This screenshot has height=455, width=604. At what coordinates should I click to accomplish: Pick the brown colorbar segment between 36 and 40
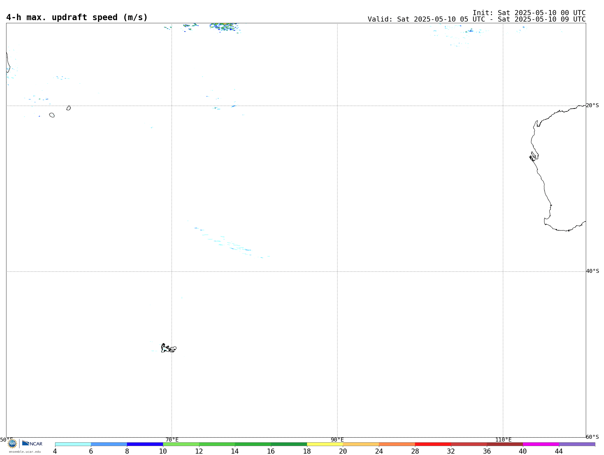505,444
